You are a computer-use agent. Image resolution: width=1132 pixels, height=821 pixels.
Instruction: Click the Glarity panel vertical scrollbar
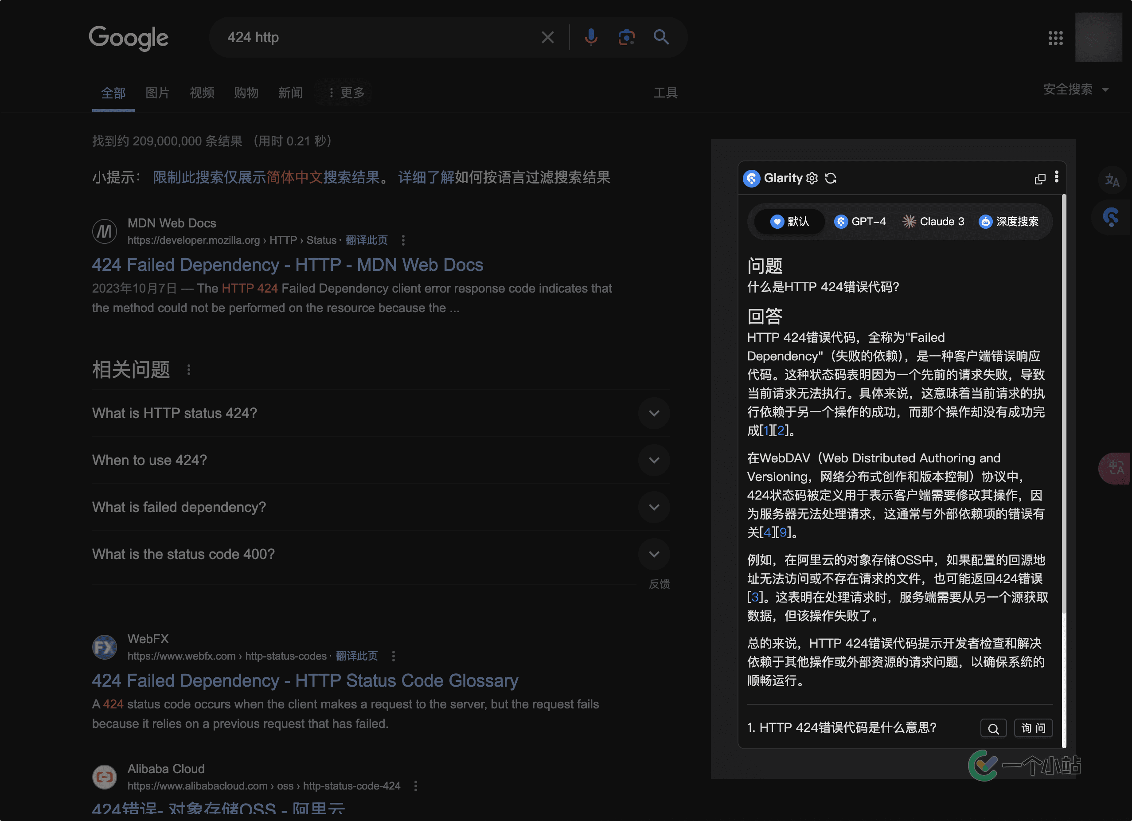(1064, 399)
